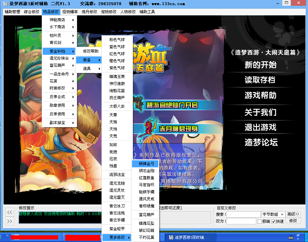Click the app icon in title bar

click(5, 4)
